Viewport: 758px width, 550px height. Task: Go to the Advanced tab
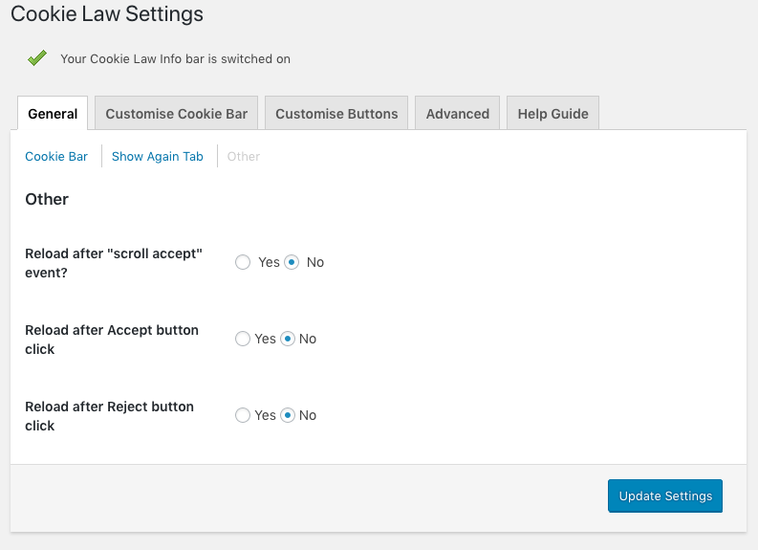tap(457, 114)
